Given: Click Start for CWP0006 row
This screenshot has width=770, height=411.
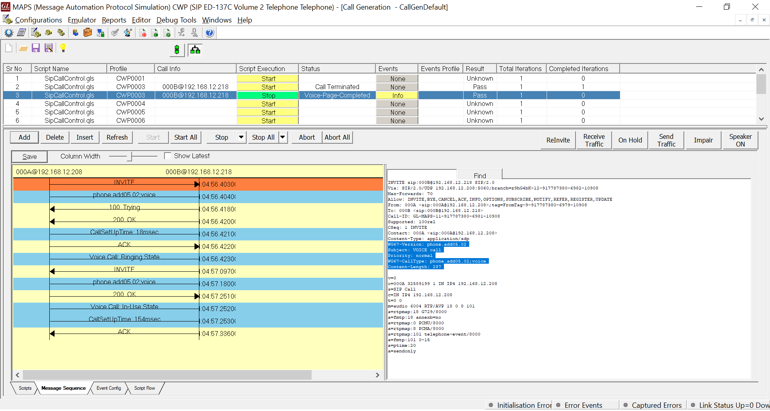Looking at the screenshot, I should 268,121.
